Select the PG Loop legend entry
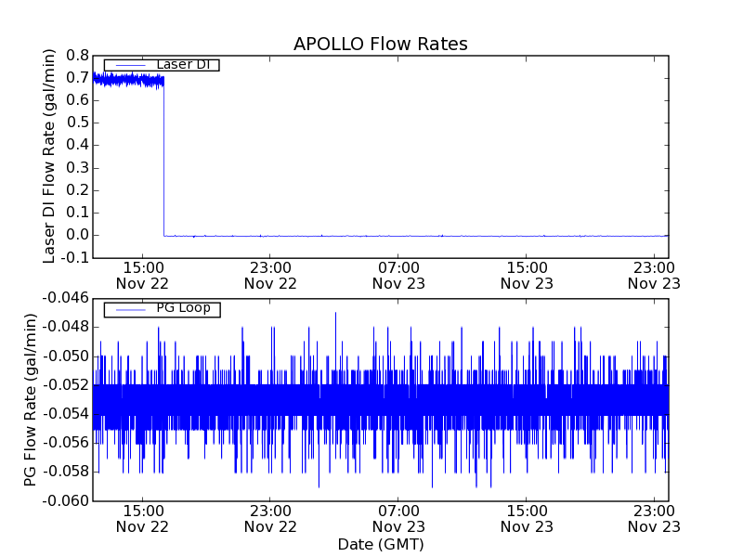The image size is (743, 557). 182,308
